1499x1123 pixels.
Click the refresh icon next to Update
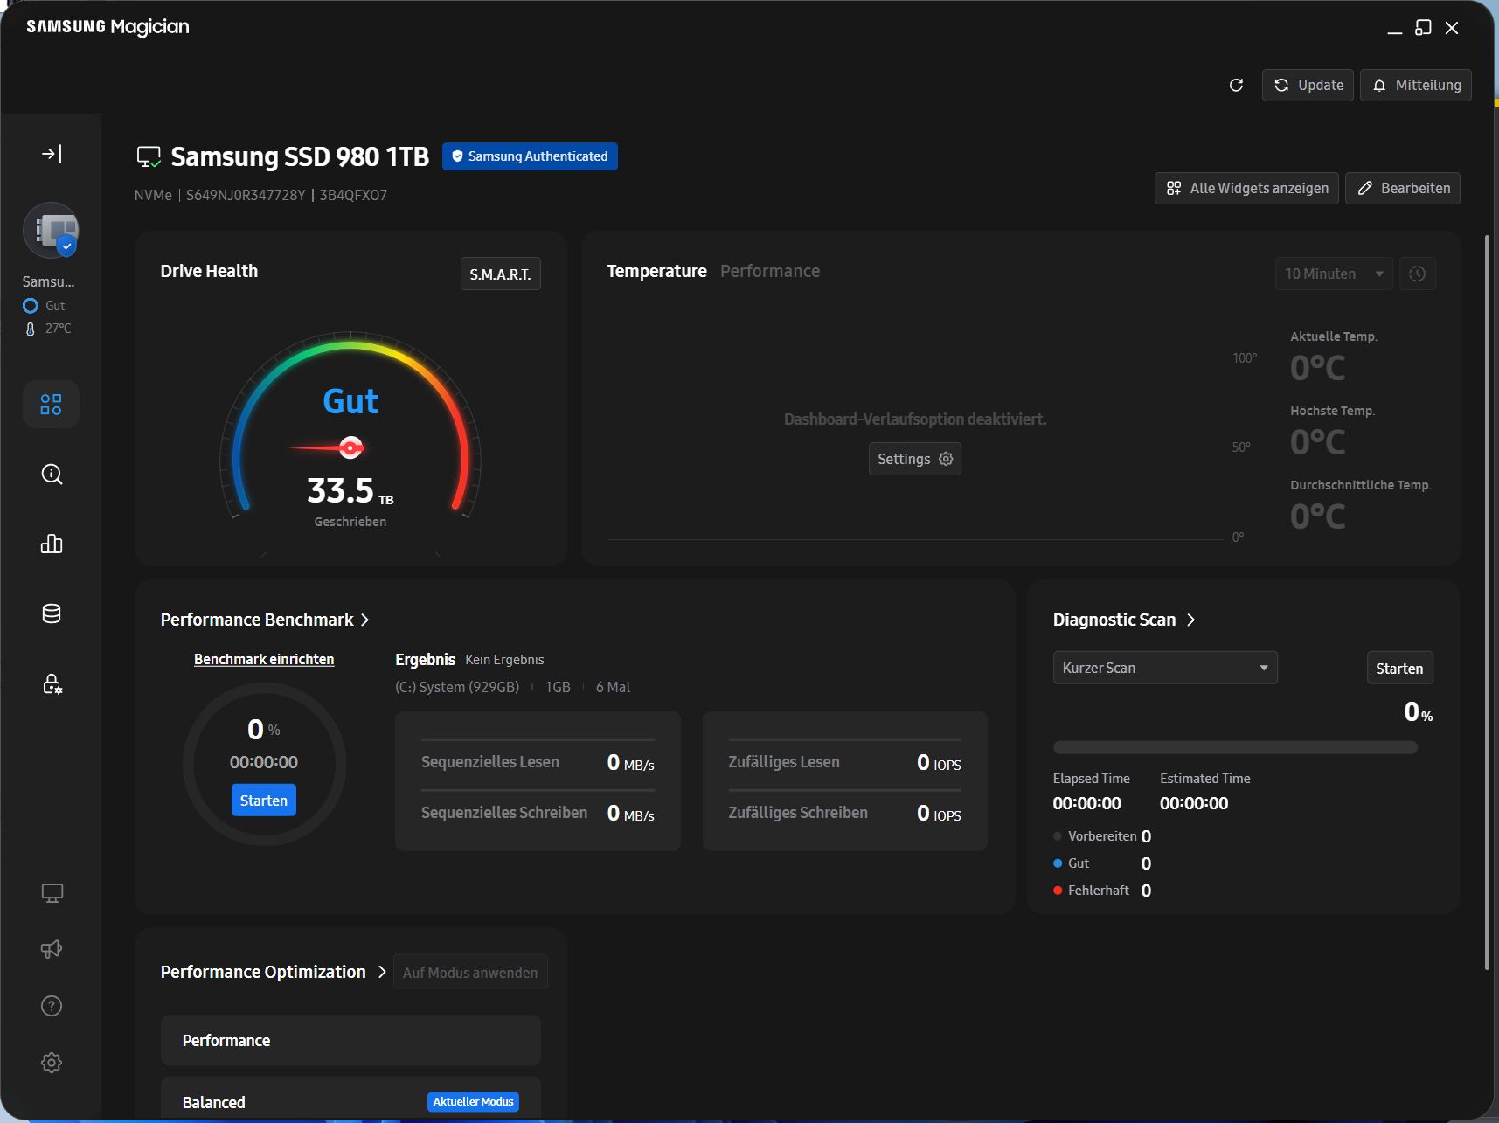[1236, 85]
